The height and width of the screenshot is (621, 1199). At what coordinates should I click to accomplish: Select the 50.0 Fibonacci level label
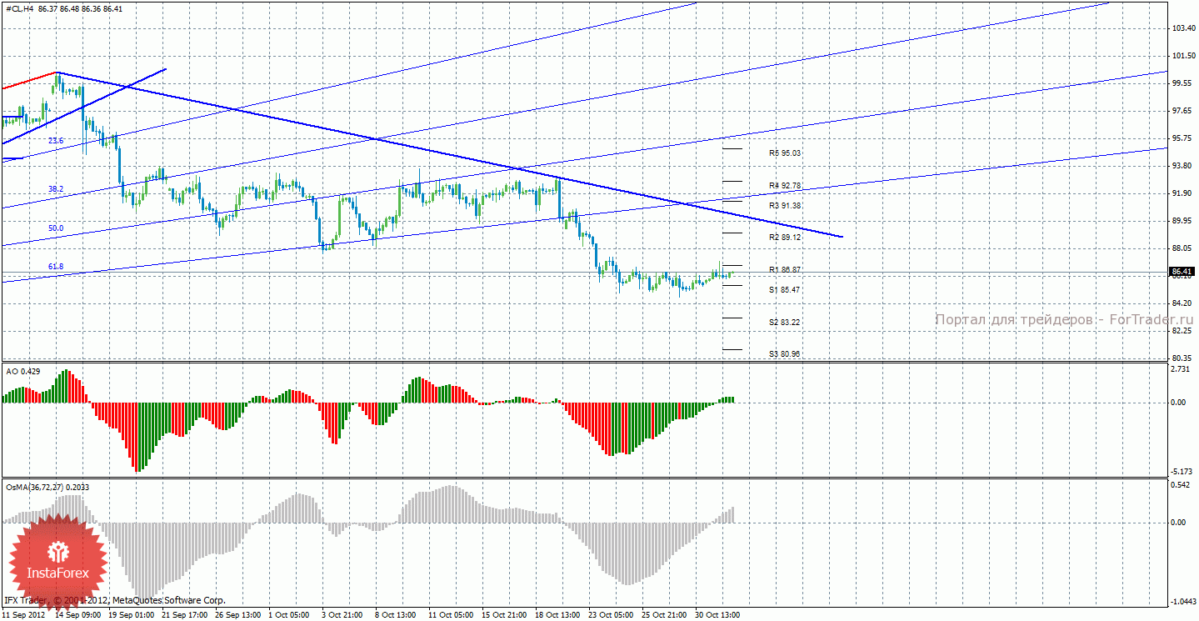click(56, 228)
